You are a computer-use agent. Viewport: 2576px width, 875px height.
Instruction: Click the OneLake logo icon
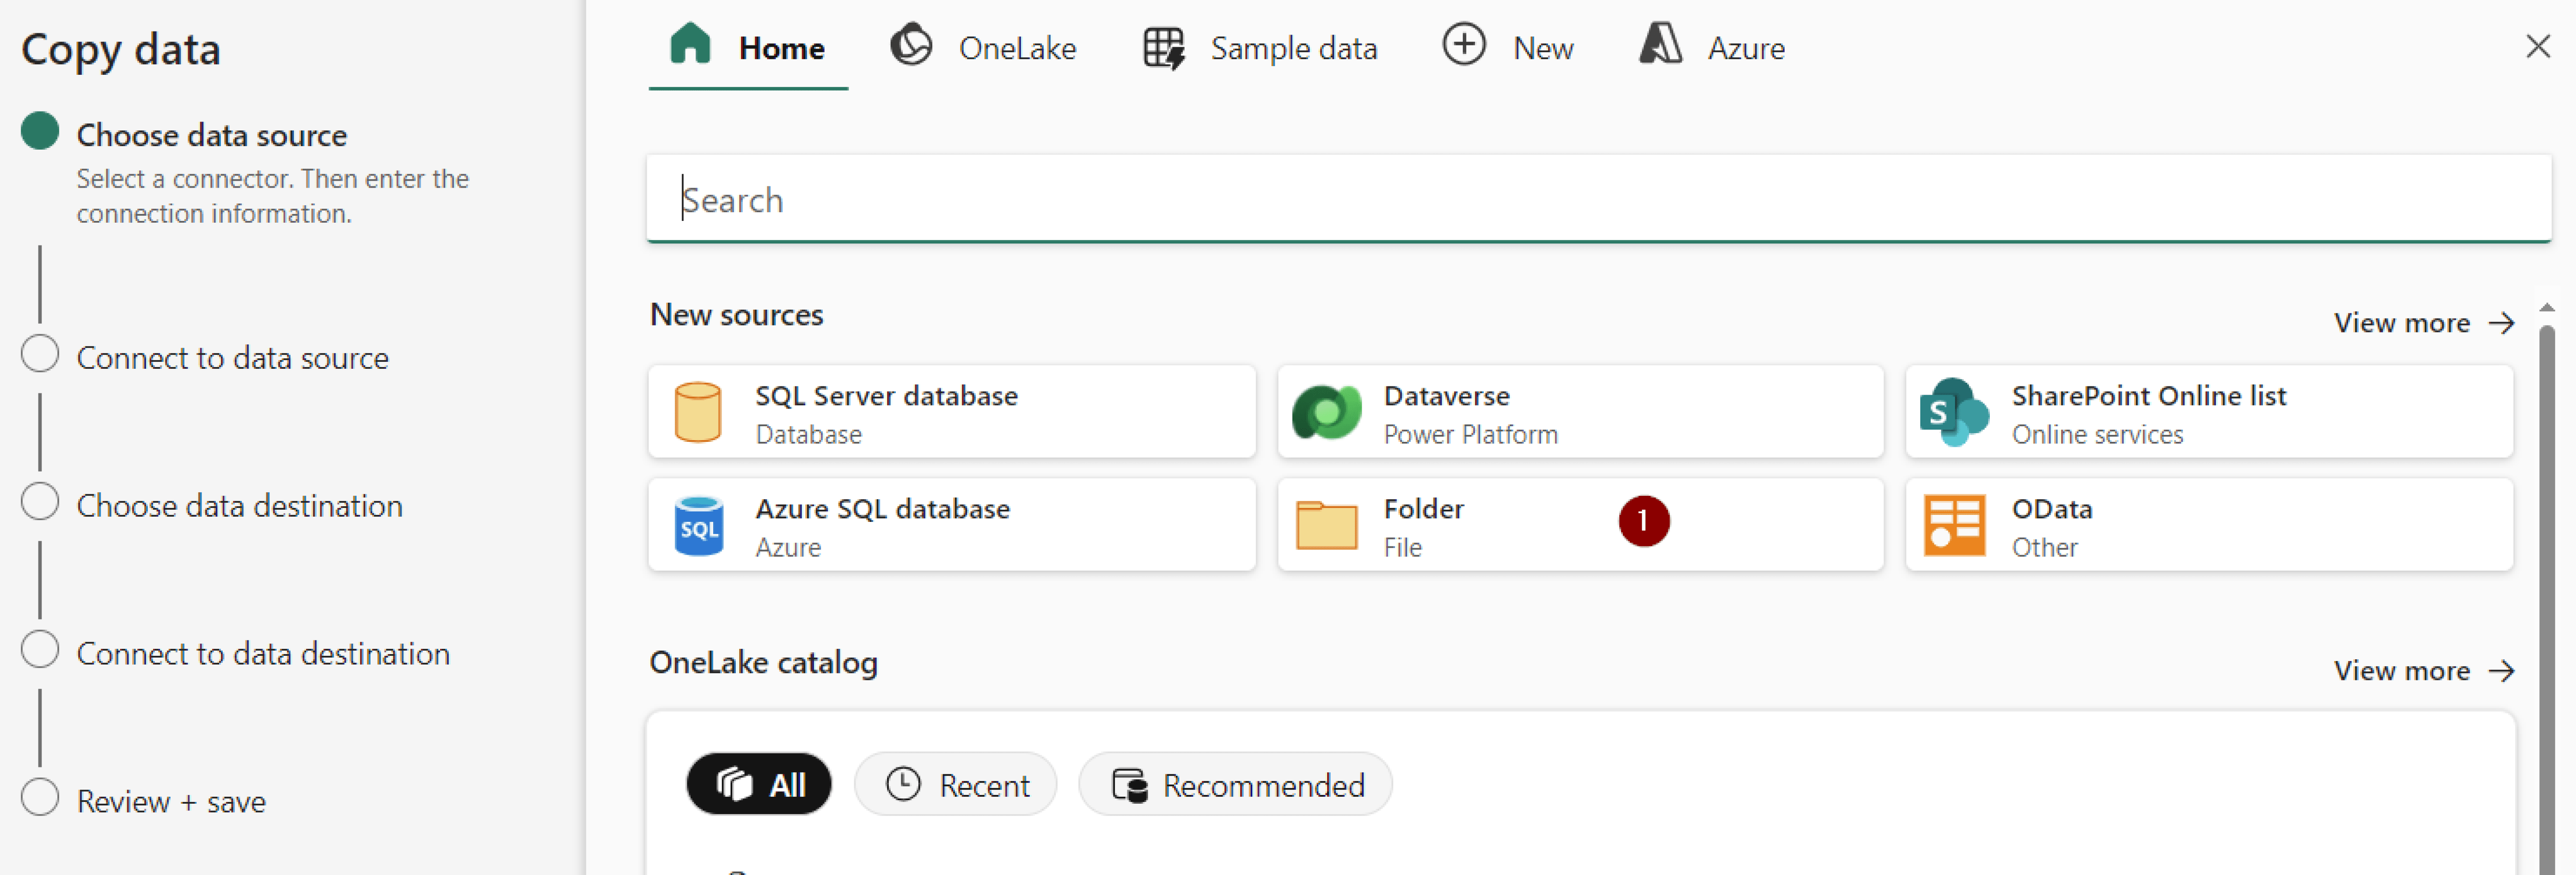pyautogui.click(x=911, y=45)
